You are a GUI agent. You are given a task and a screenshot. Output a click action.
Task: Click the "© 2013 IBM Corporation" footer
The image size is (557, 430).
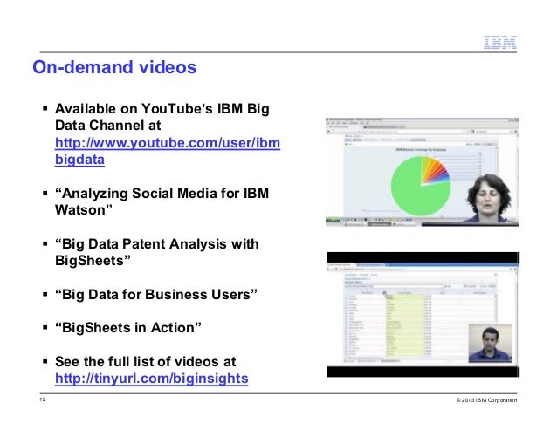coord(486,400)
